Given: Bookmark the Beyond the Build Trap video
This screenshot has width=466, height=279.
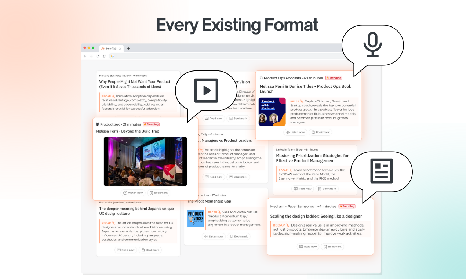Looking at the screenshot, I should (x=159, y=193).
